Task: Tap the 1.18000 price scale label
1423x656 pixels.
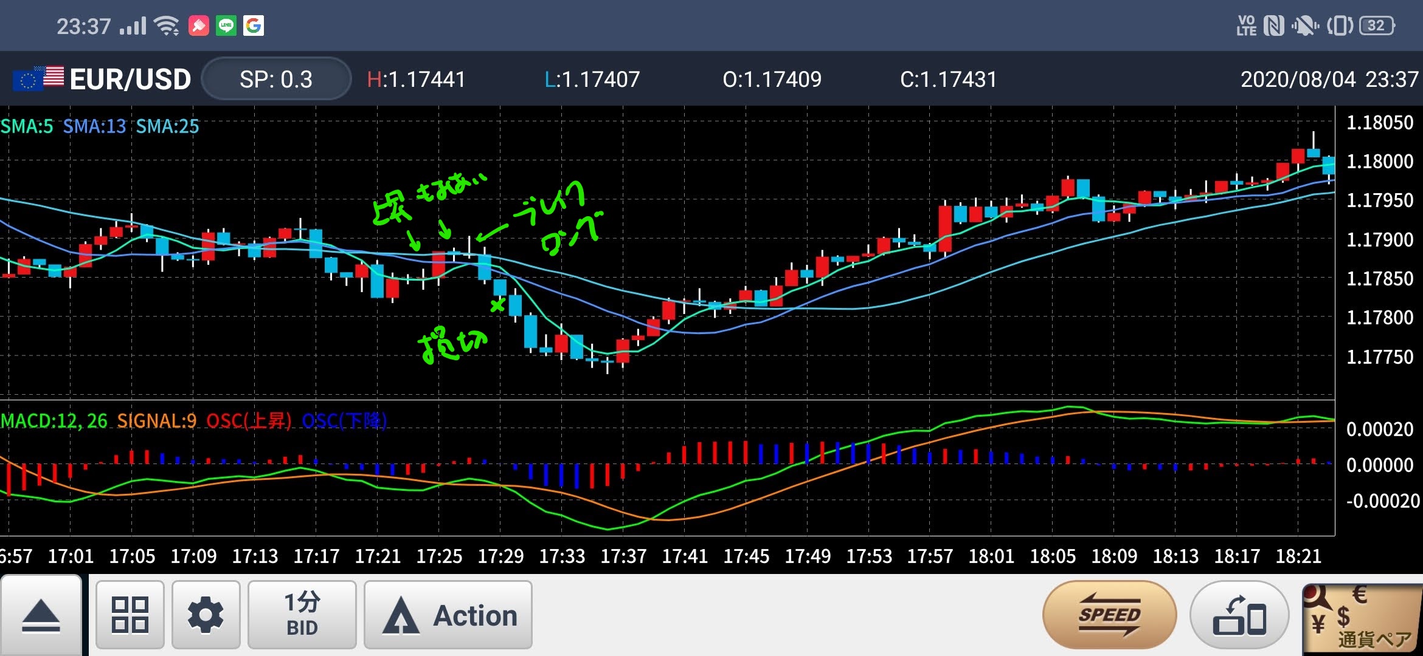Action: click(1379, 162)
